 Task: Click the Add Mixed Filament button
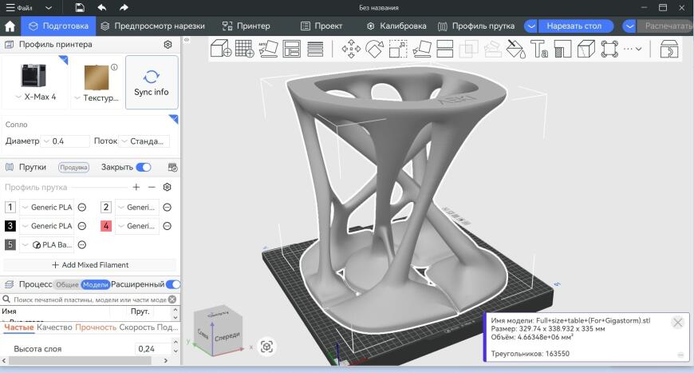click(x=90, y=265)
